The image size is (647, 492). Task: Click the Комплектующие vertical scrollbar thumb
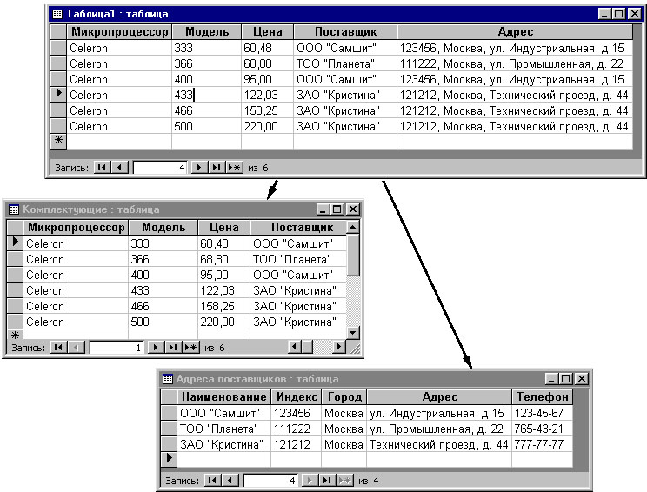tap(353, 255)
